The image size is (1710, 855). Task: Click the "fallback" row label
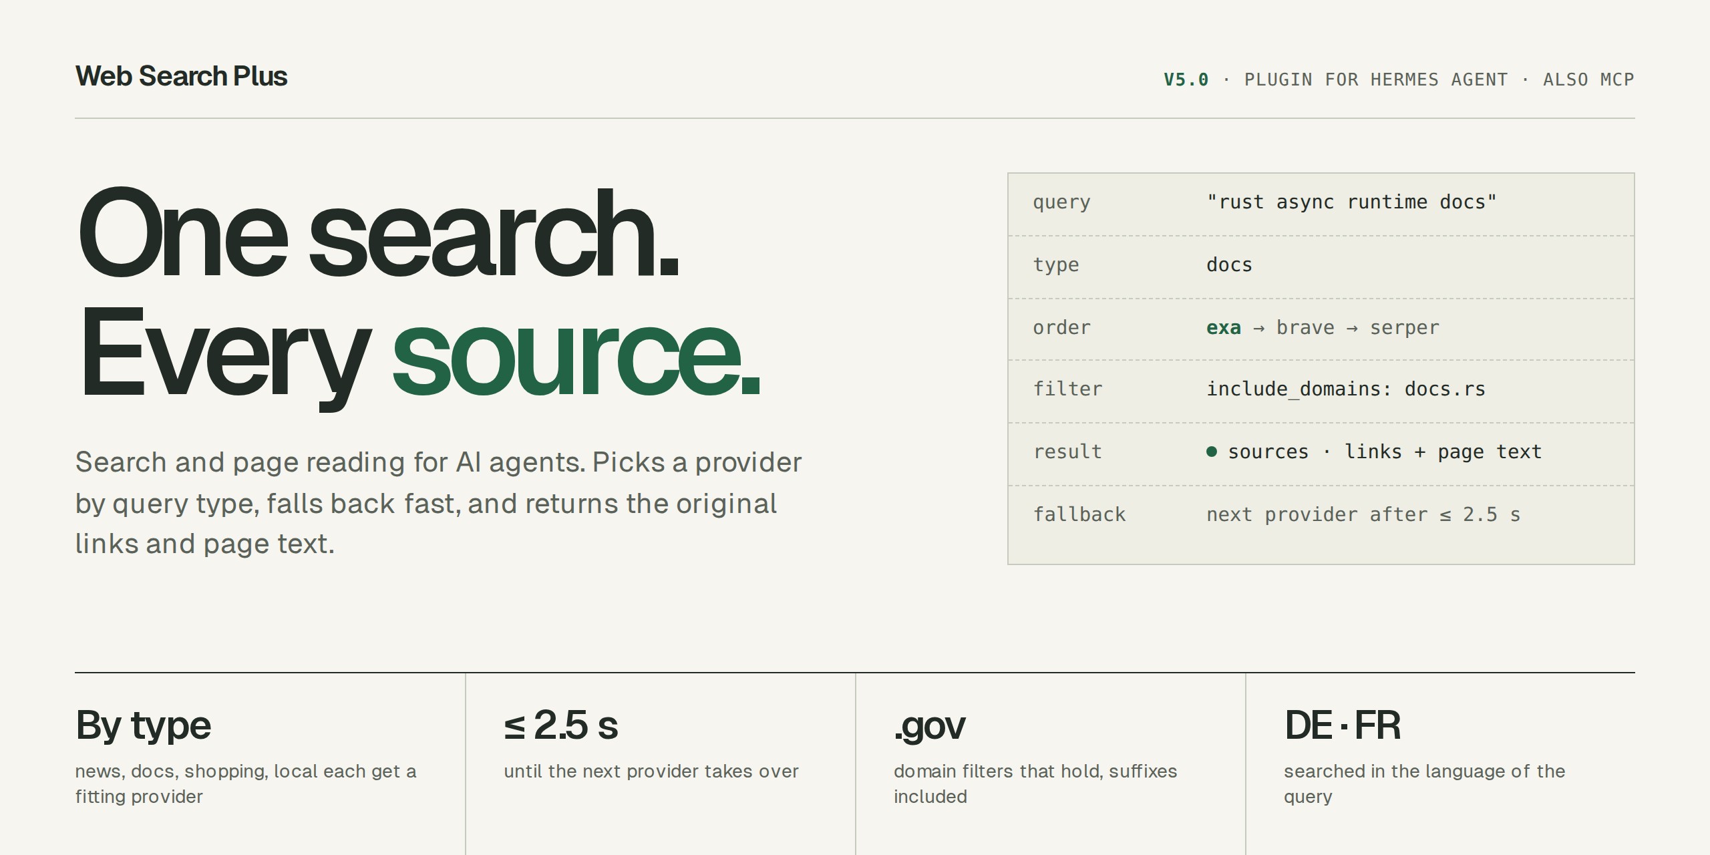pyautogui.click(x=1079, y=514)
